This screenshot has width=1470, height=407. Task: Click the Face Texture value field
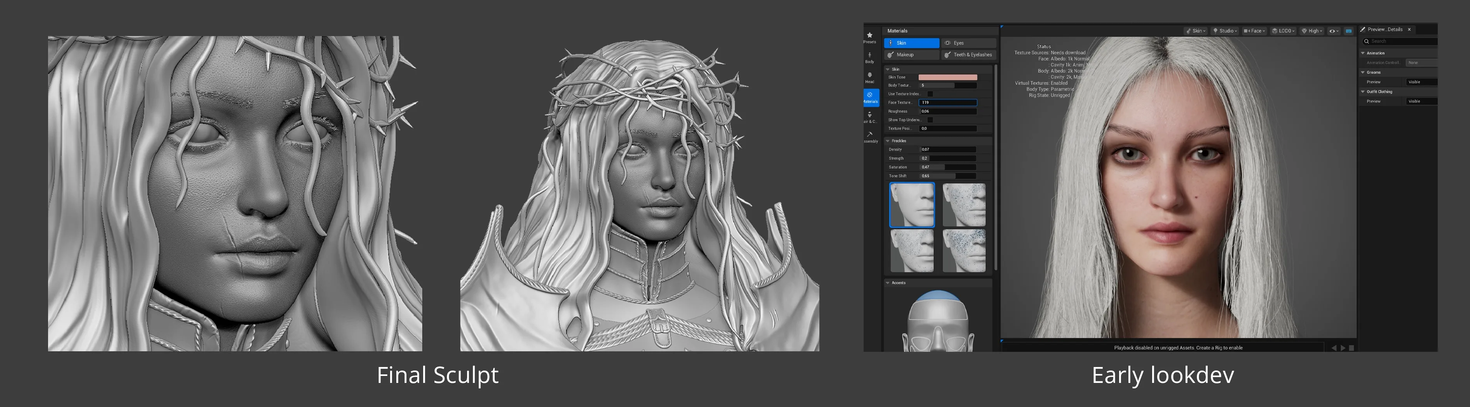(948, 103)
